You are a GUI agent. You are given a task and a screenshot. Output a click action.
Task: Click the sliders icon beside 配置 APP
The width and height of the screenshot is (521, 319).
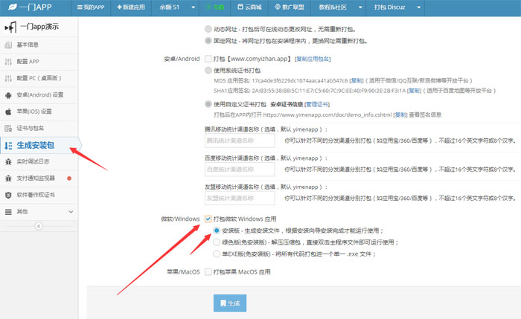point(8,62)
